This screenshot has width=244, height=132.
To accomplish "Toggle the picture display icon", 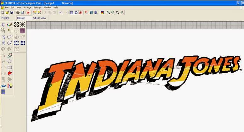I will pos(87,13).
